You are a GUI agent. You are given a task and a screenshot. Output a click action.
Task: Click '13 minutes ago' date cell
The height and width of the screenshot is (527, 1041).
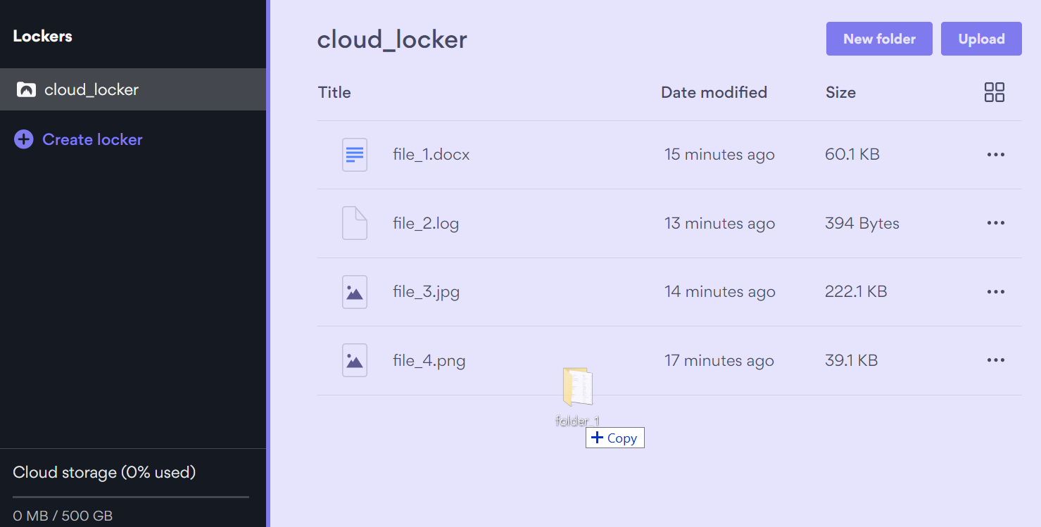(x=719, y=224)
